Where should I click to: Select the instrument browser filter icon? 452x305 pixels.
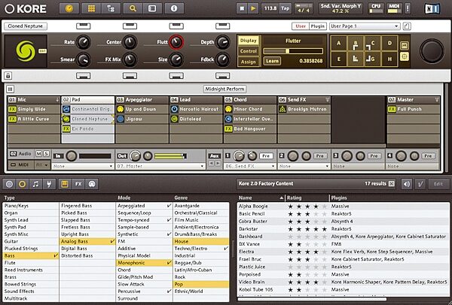(65, 184)
